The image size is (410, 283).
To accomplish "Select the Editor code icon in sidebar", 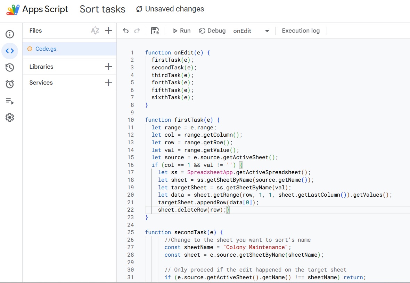I will coord(10,51).
